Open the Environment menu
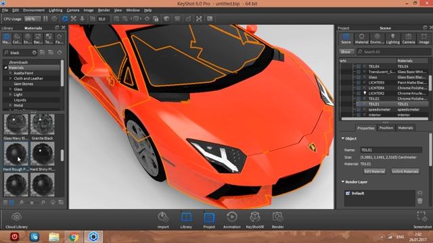 point(34,10)
